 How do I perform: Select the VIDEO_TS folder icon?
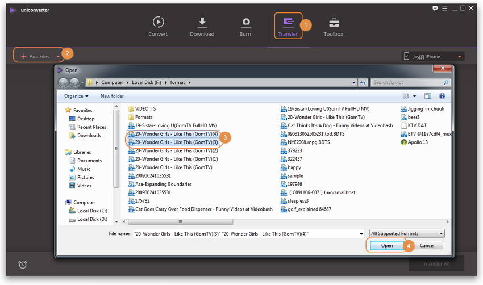point(131,108)
